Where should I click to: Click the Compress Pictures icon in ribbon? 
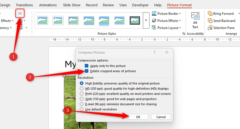[x=20, y=13]
